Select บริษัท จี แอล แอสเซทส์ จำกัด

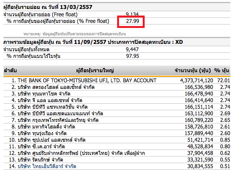(50, 100)
